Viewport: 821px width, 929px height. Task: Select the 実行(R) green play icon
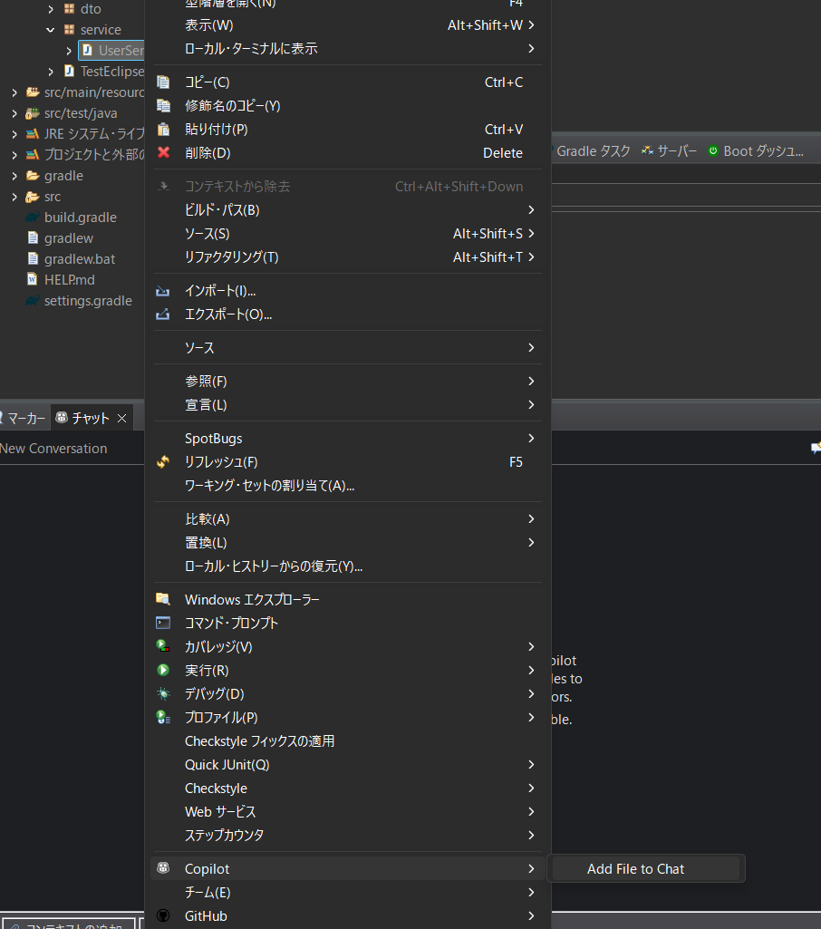[165, 670]
